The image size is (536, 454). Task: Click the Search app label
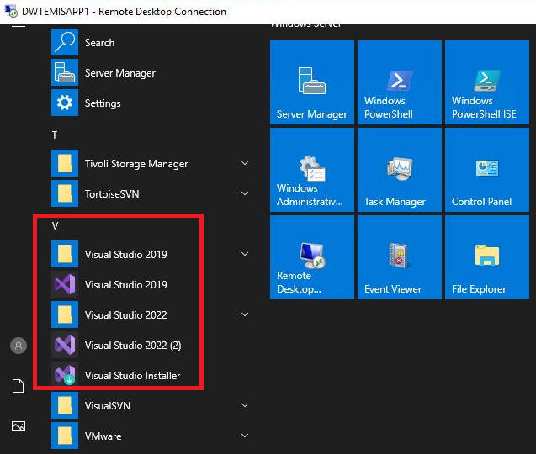[x=99, y=43]
